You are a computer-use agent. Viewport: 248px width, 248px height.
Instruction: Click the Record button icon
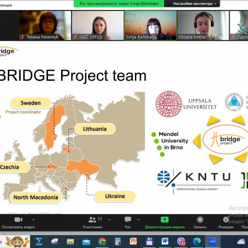200,220
